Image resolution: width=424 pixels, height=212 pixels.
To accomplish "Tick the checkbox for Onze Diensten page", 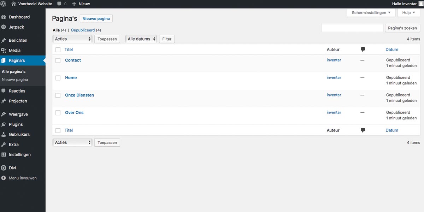I will 58,95.
